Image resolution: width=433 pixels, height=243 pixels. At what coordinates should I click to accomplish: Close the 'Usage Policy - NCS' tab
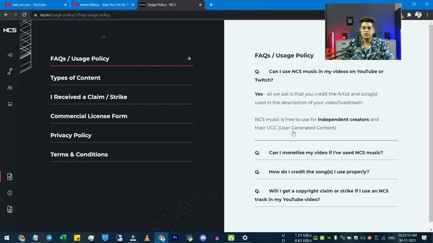200,5
